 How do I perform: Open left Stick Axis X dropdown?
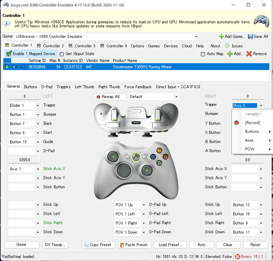pos(38,169)
